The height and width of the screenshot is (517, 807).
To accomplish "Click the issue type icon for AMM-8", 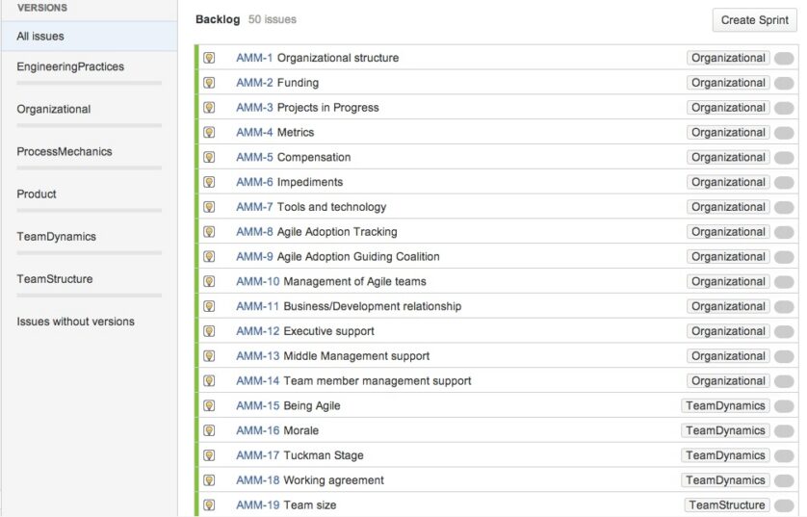I will 209,231.
